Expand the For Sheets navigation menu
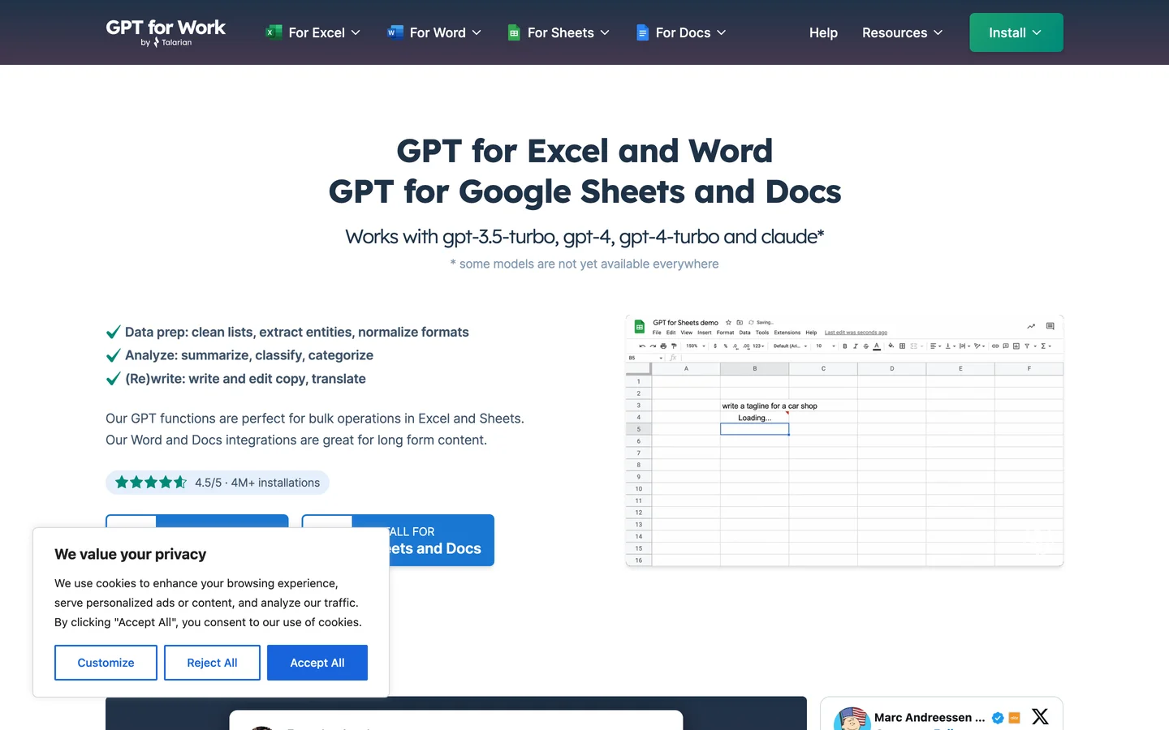Viewport: 1169px width, 730px height. click(x=559, y=32)
